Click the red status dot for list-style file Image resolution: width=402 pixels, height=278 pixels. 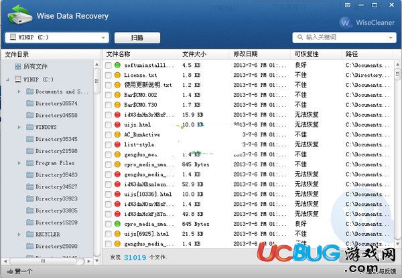[117, 145]
